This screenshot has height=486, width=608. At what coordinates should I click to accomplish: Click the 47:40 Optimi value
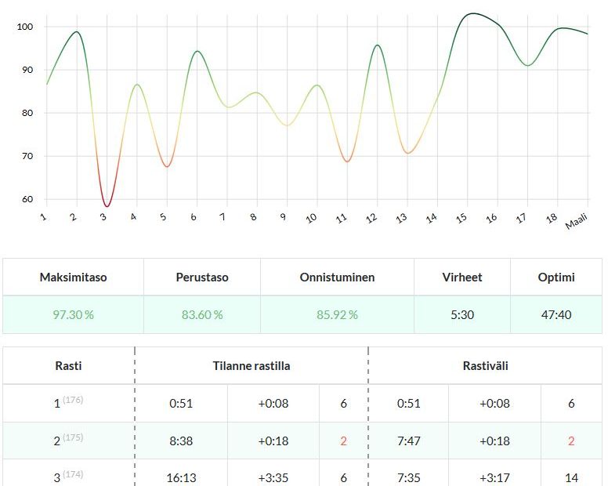(556, 314)
